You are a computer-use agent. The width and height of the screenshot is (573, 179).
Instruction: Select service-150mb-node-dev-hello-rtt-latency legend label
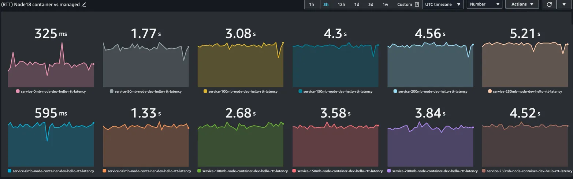pos(338,92)
